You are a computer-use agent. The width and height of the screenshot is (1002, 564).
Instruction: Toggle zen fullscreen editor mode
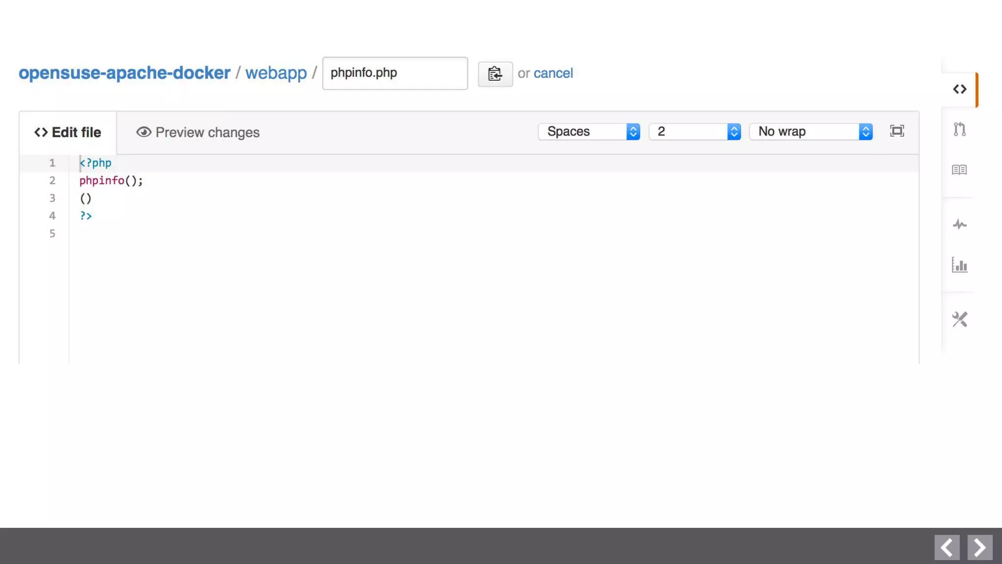(897, 131)
